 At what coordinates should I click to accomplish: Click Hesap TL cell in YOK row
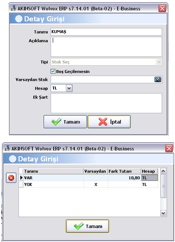149,184
